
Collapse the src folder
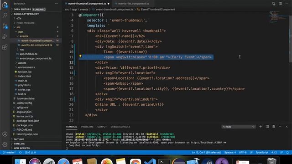click(18, 27)
